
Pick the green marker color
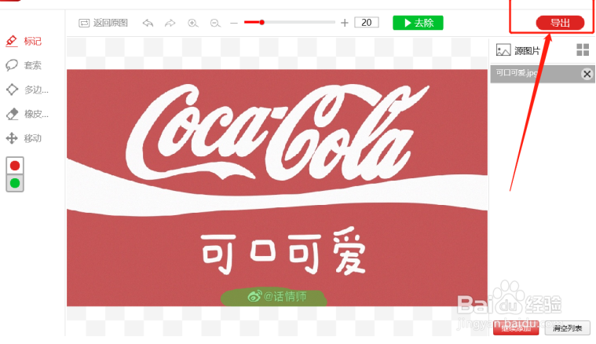pyautogui.click(x=15, y=183)
